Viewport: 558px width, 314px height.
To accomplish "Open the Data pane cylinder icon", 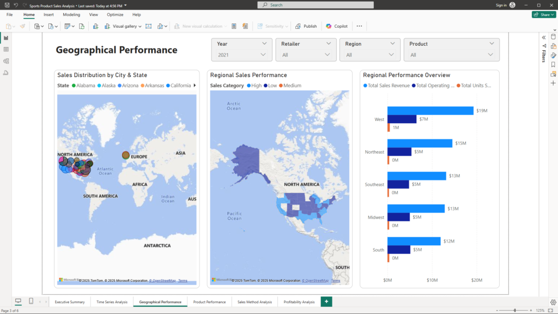I will [553, 37].
